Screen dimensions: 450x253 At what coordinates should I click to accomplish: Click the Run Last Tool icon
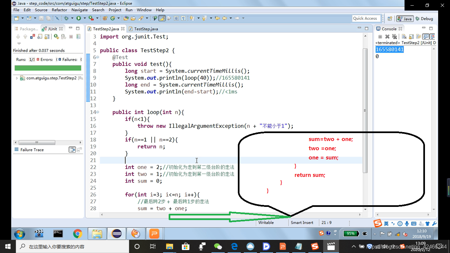91,18
